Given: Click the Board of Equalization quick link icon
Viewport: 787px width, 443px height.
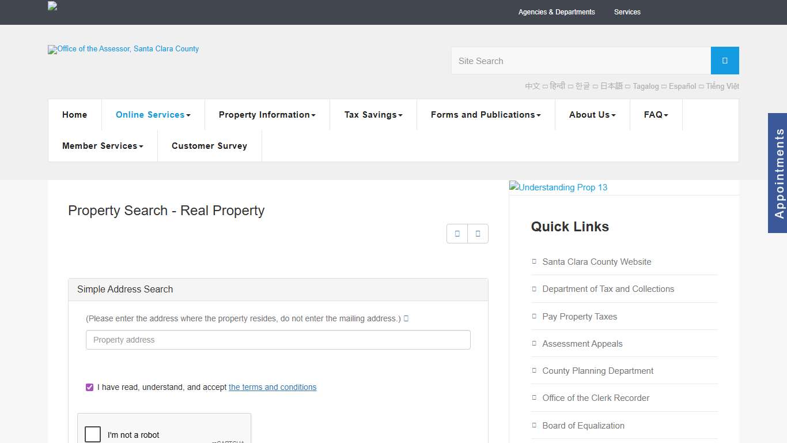Looking at the screenshot, I should 534,425.
